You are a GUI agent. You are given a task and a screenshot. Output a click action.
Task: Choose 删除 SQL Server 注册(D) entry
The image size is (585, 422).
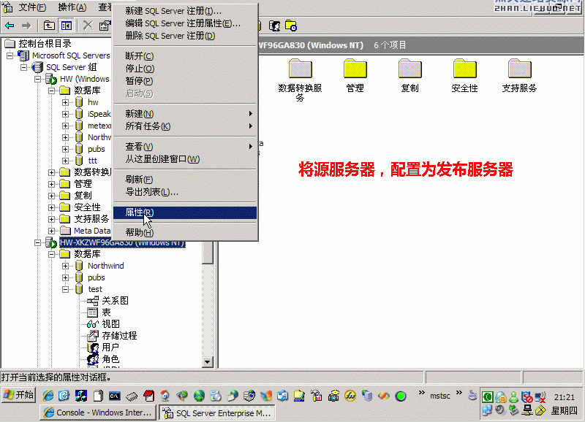[x=185, y=36]
